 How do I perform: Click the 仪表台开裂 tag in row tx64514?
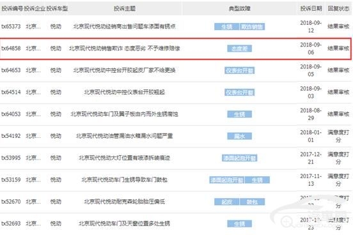(240, 93)
